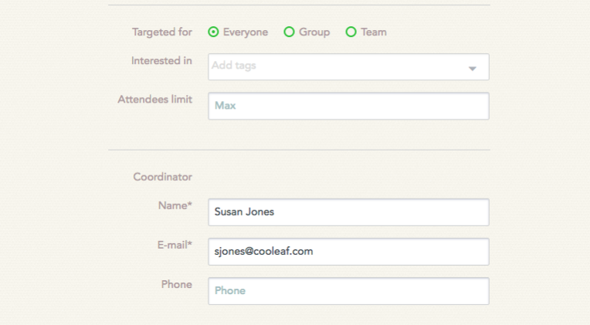The width and height of the screenshot is (590, 325).
Task: Focus the empty Phone input field
Action: coord(348,291)
